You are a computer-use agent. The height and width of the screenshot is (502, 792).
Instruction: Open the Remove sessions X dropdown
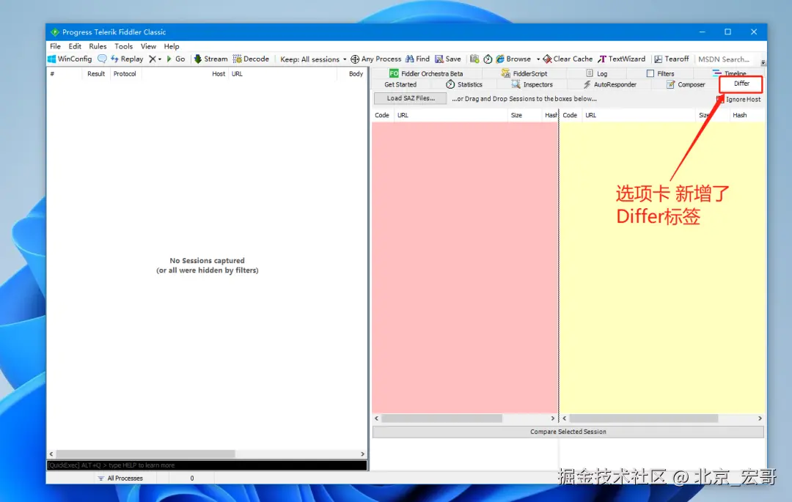[155, 59]
